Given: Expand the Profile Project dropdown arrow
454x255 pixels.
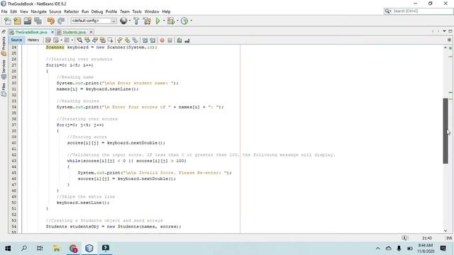Looking at the screenshot, I should click(191, 21).
